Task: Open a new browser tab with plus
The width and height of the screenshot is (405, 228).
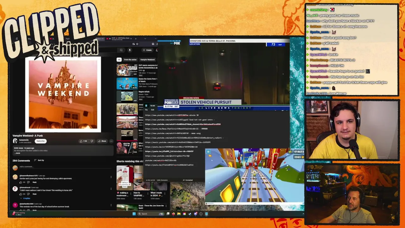Action: [136, 38]
